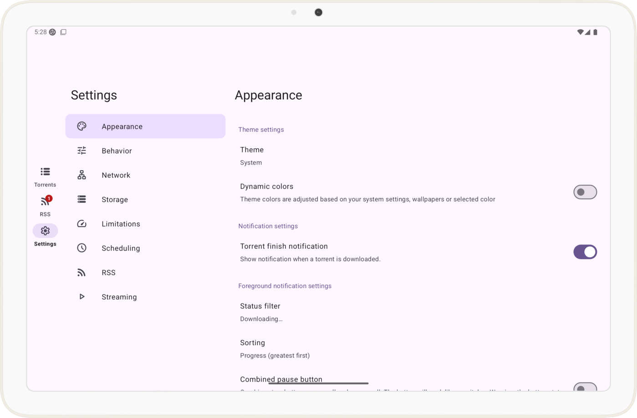
Task: Tap the home gesture bar at bottom
Action: [x=318, y=383]
